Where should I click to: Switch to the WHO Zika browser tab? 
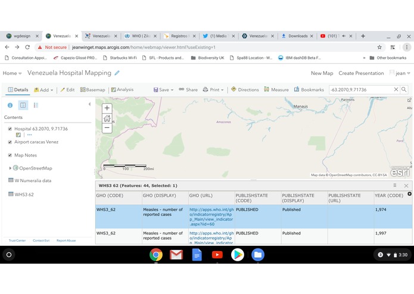tap(141, 36)
